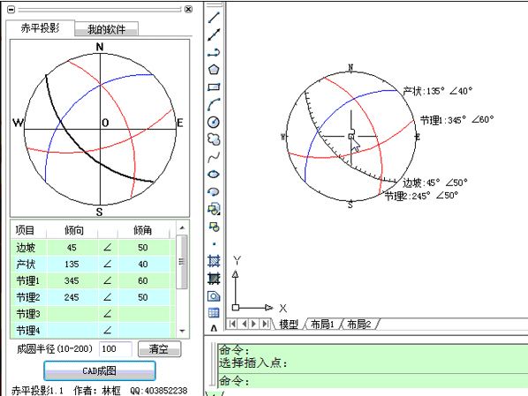
Task: Select the Multiline Text tool
Action: 214,327
